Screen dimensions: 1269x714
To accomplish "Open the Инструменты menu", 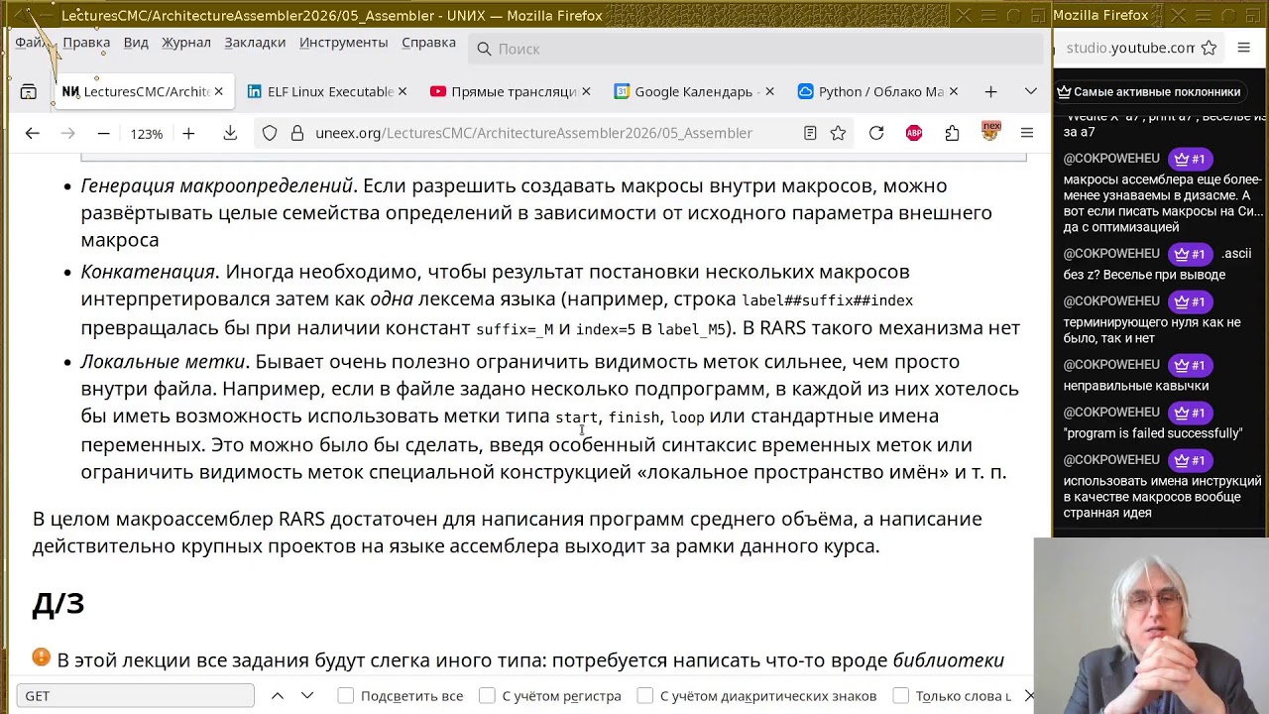I will (x=343, y=42).
